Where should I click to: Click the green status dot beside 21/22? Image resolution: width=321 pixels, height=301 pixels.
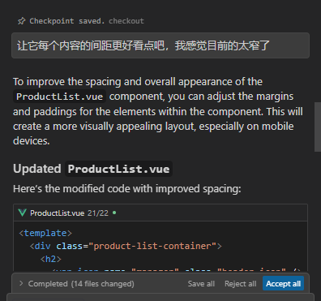tap(114, 213)
